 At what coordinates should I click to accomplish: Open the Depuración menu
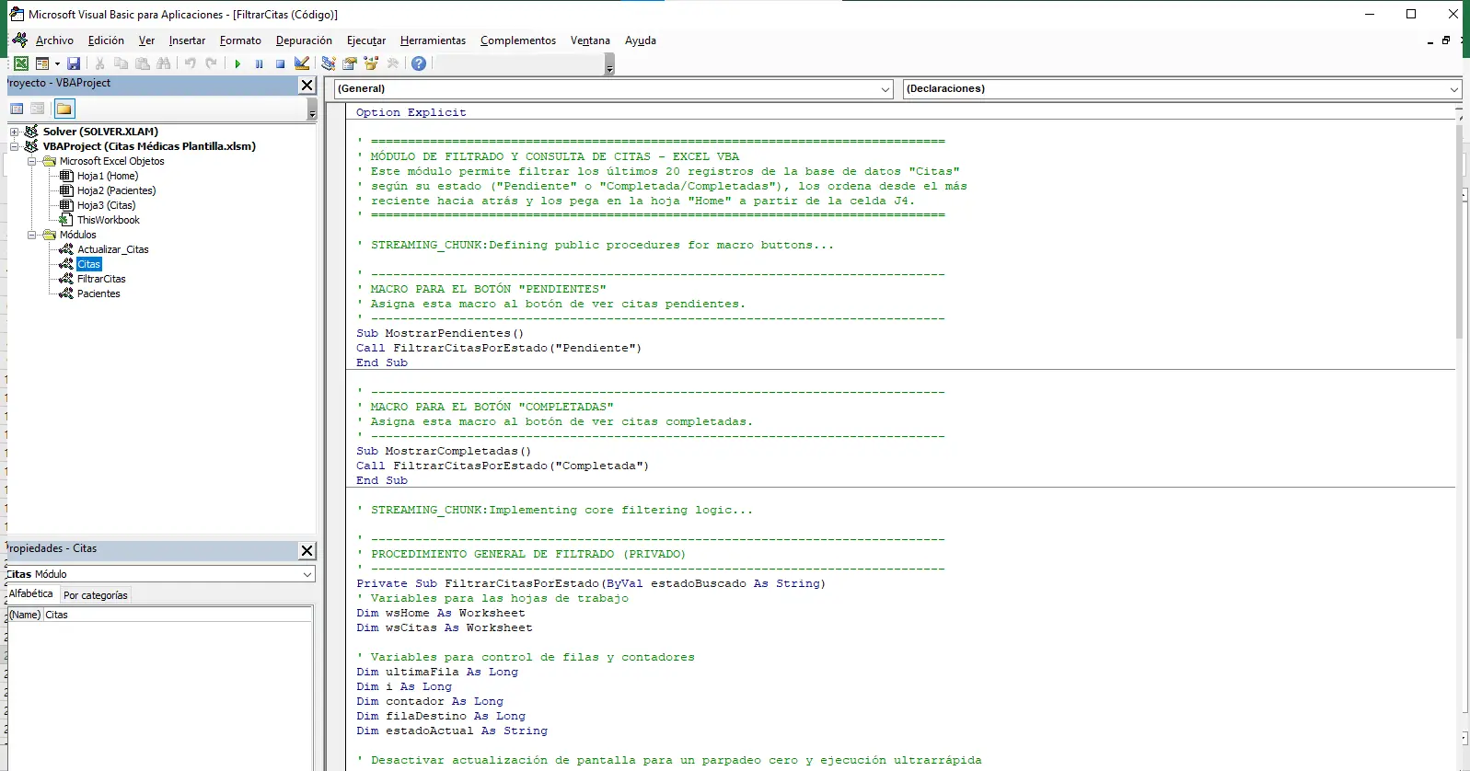pos(304,40)
